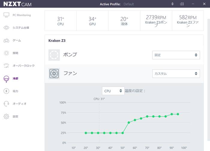The height and width of the screenshot is (151, 210).
Task: Switch active profile with up-down arrows
Action: pos(172,4)
